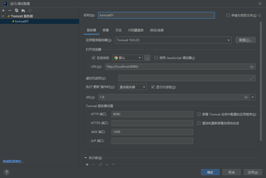Move 执行前 task down
Screen dimensions: 266x178
pos(114,165)
